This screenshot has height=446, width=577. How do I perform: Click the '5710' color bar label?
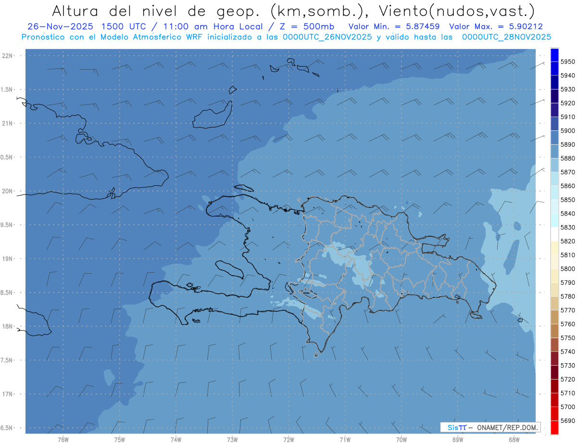click(x=568, y=393)
